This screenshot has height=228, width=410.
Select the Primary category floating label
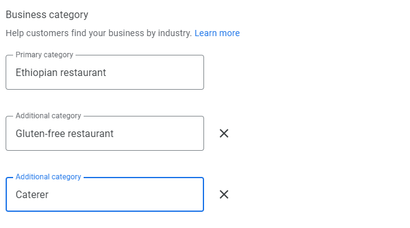click(x=44, y=55)
